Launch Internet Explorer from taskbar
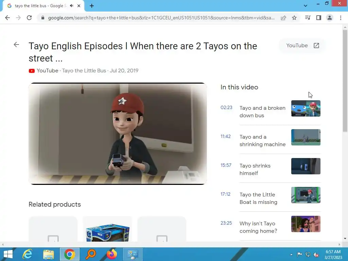 (27, 254)
